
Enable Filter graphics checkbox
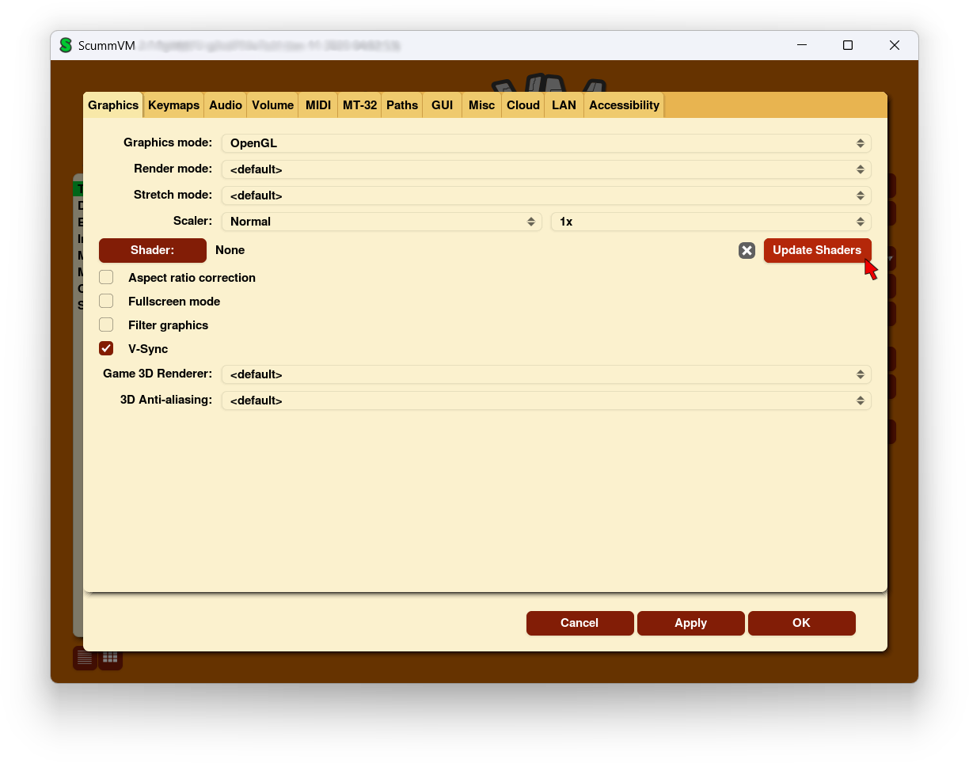(x=106, y=325)
